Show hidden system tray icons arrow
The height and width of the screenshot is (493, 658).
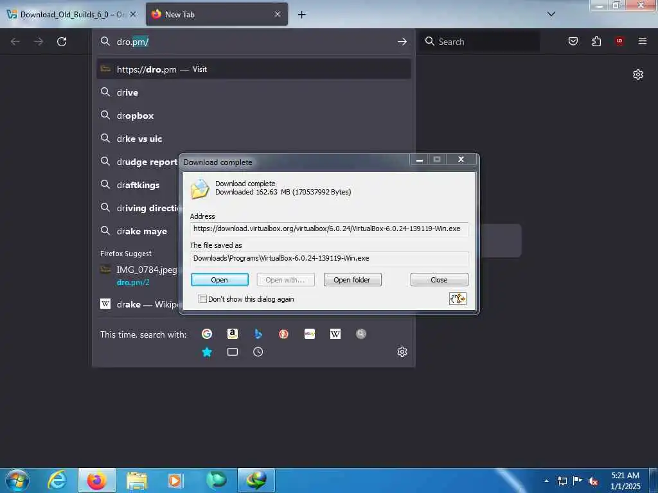point(546,481)
